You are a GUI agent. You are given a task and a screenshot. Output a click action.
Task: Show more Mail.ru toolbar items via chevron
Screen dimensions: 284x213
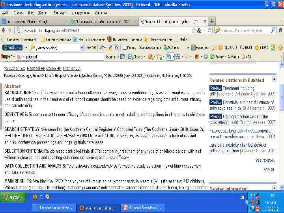[x=187, y=48]
